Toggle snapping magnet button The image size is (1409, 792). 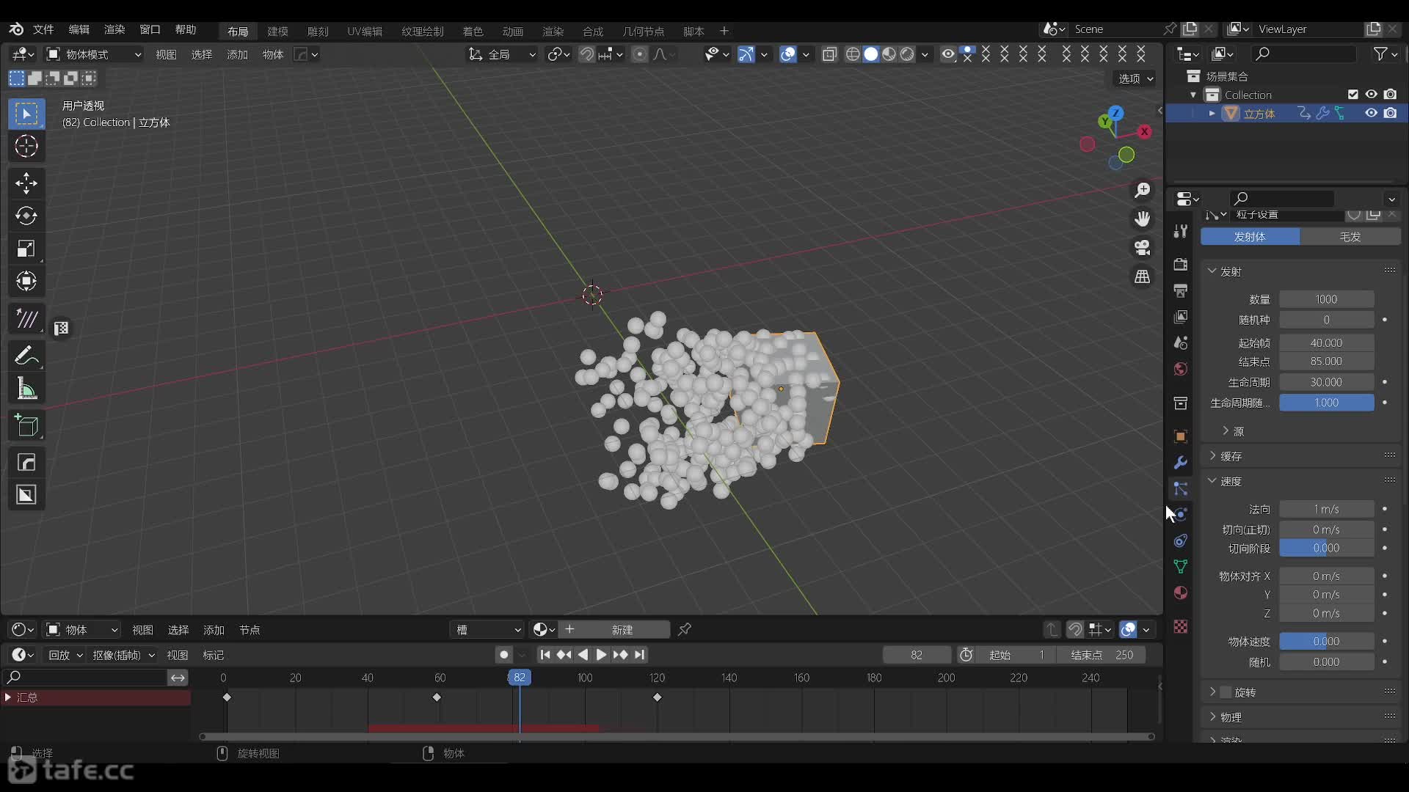(586, 54)
